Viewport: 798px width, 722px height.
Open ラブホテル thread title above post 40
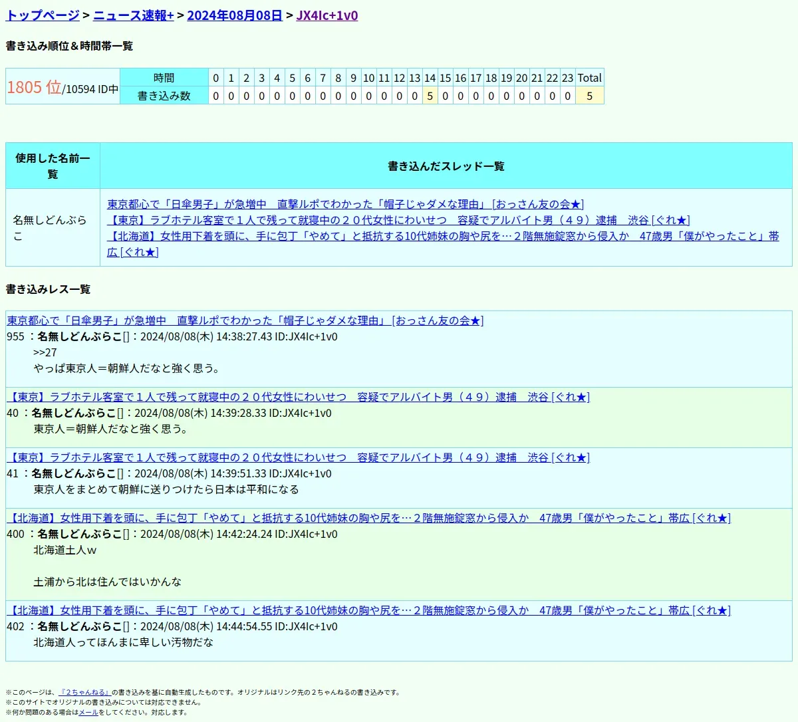(x=298, y=397)
